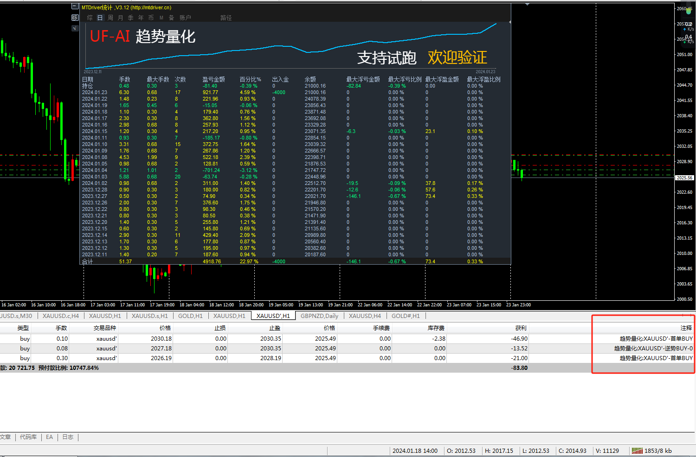Switch statistics to the 周 weekly view
The image size is (696, 457).
110,18
